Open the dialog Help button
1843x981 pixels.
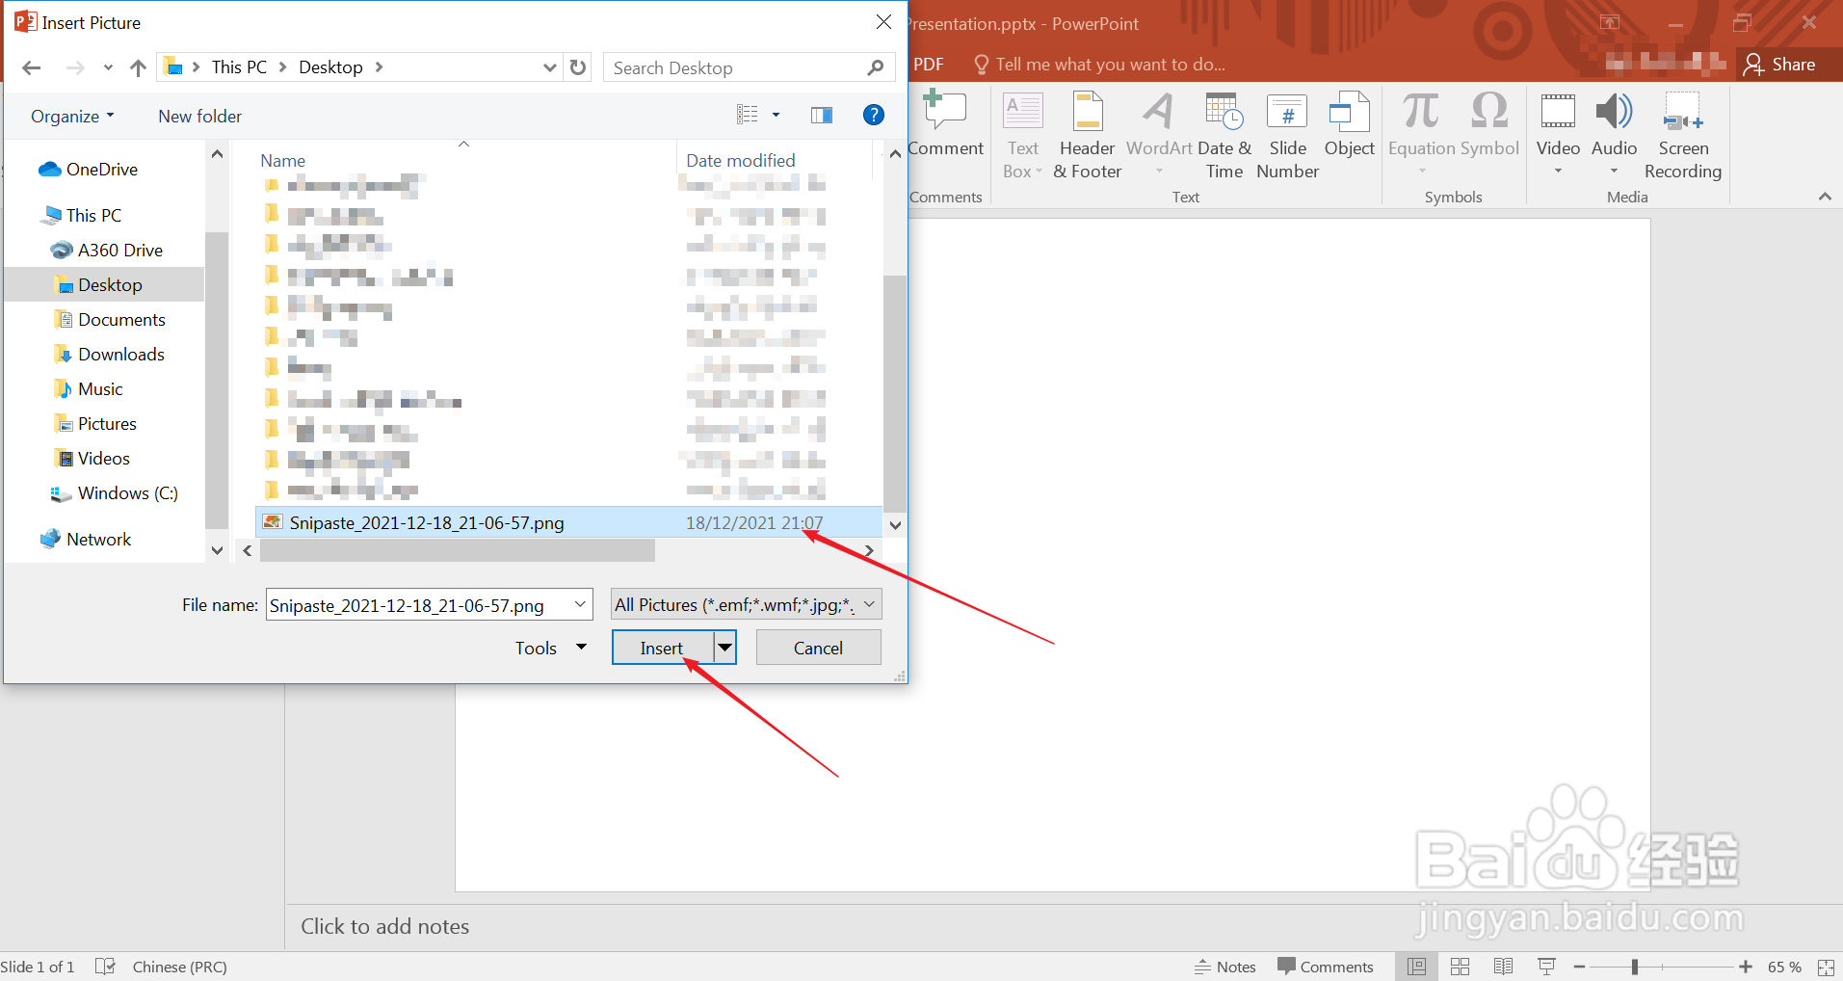pos(874,116)
